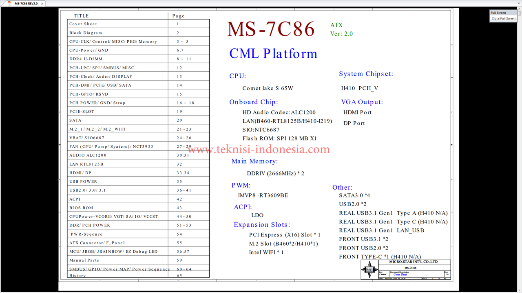Click the Comet lake S 65W text
This screenshot has width=522, height=293.
click(x=268, y=88)
